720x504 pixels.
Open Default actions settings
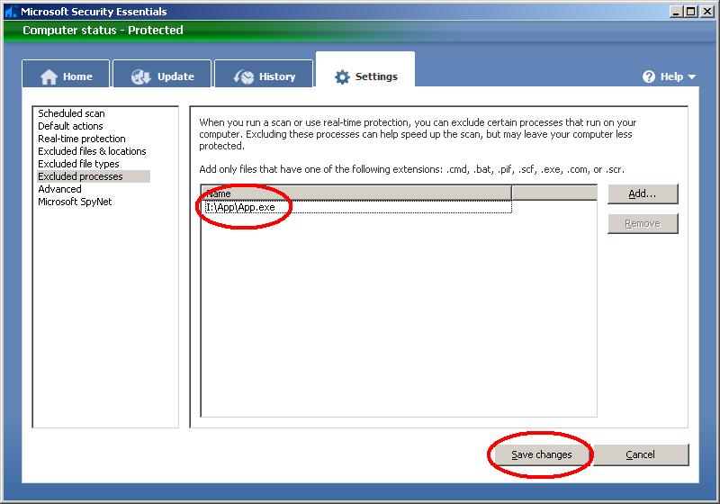click(x=70, y=126)
